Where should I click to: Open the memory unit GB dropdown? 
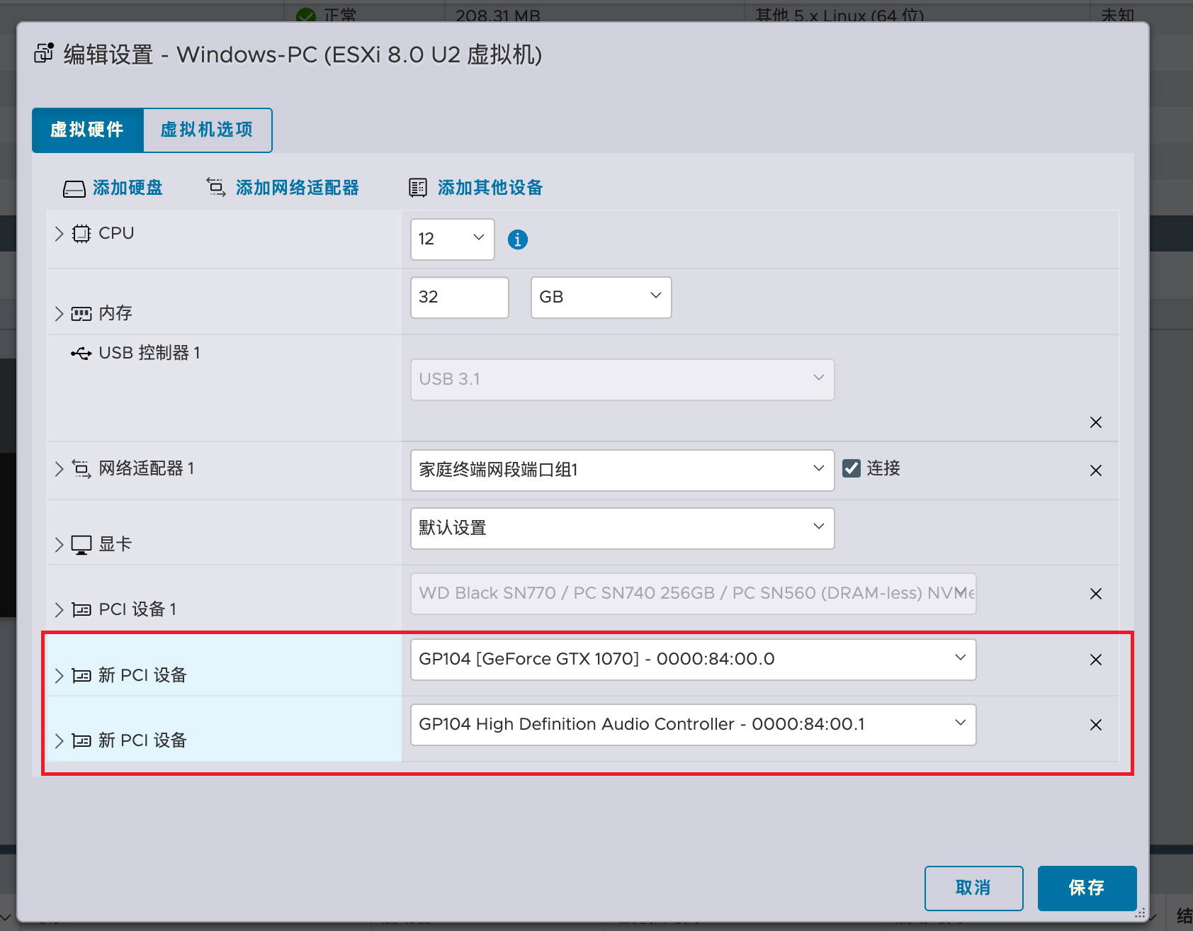pos(601,298)
